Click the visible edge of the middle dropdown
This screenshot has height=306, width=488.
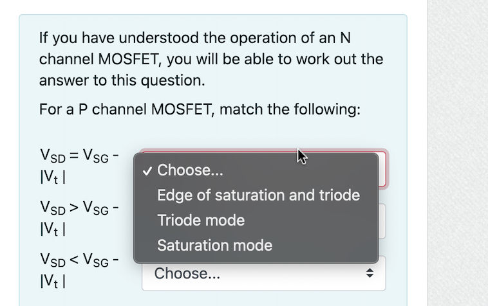382,221
